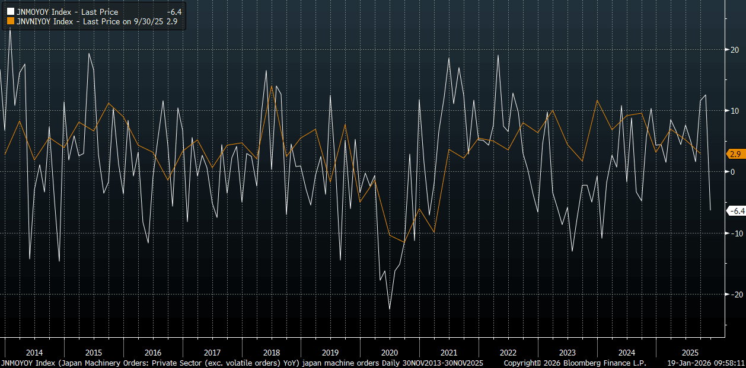Click the white JNMOYOY legend color swatch

10,12
